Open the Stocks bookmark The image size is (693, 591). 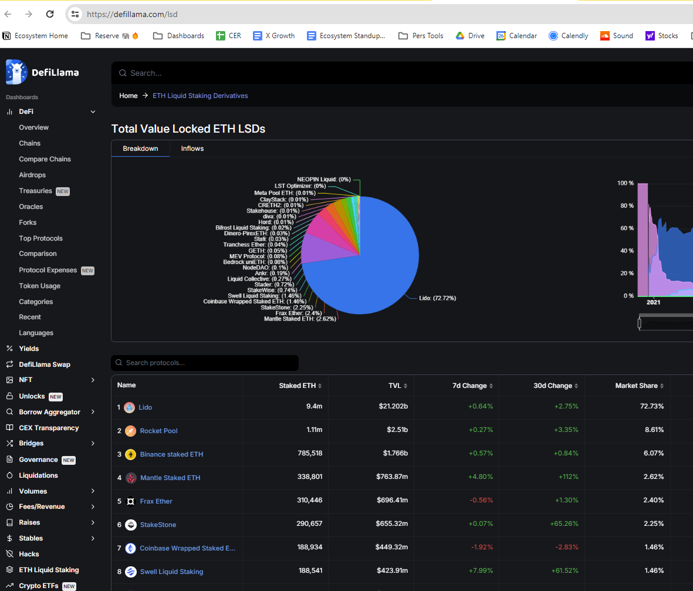click(662, 36)
